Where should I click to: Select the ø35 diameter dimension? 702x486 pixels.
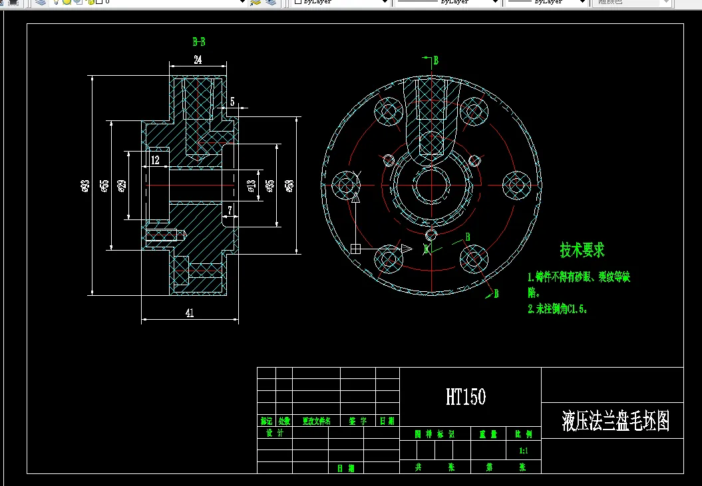pos(270,185)
